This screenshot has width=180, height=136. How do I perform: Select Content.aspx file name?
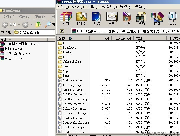[72, 118]
